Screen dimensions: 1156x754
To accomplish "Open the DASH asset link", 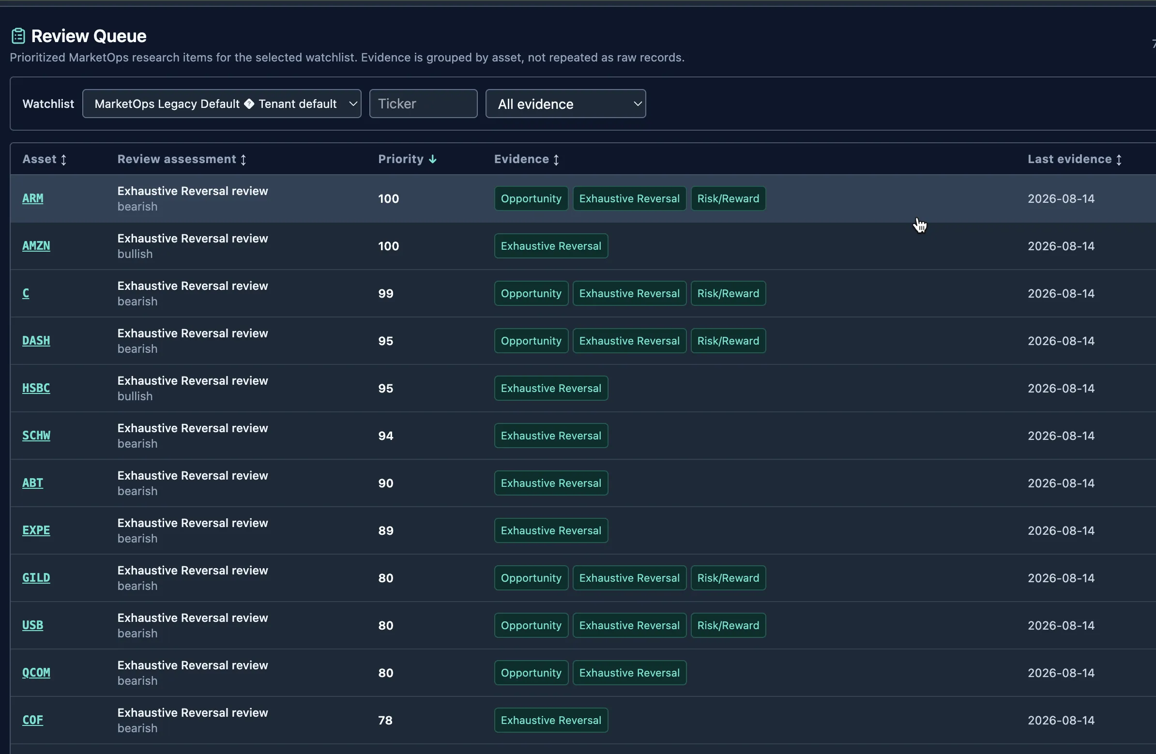I will click(36, 341).
